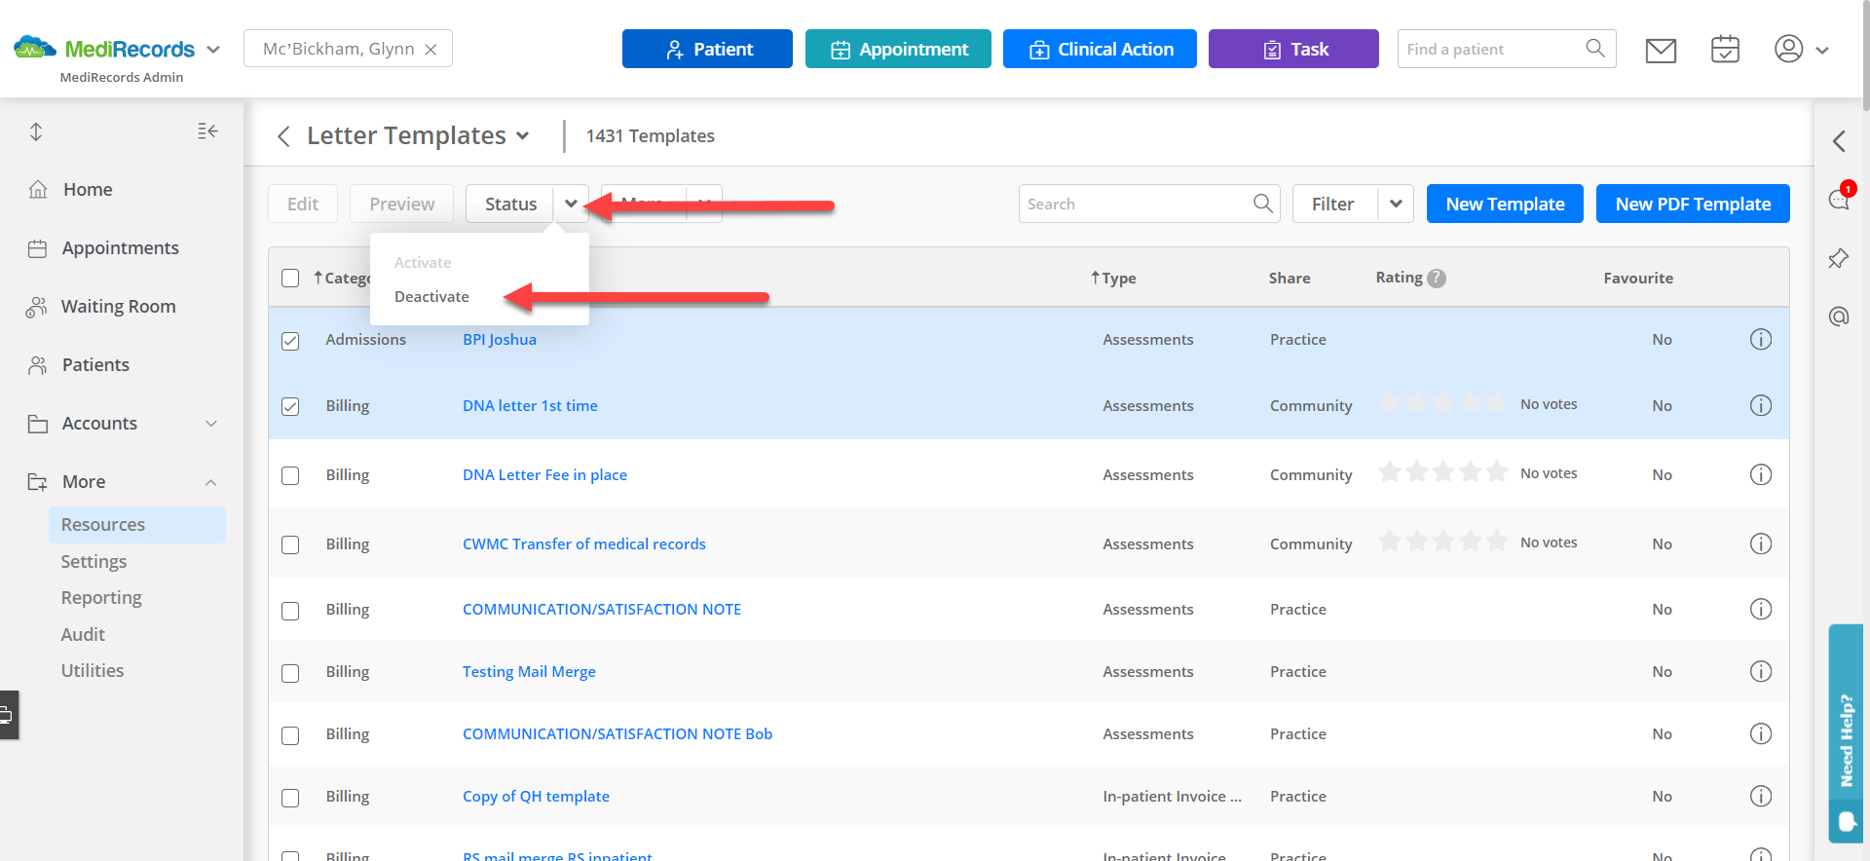Open the Letter Templates title dropdown
Image resolution: width=1870 pixels, height=861 pixels.
[x=523, y=136]
